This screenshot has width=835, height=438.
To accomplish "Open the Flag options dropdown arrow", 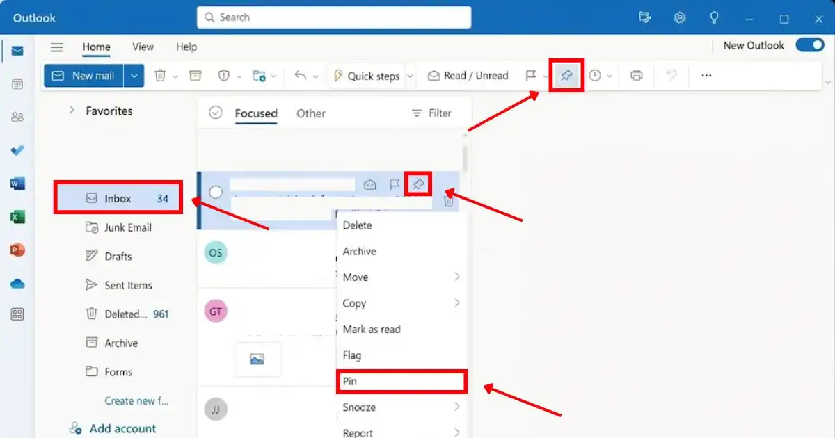I will (546, 76).
